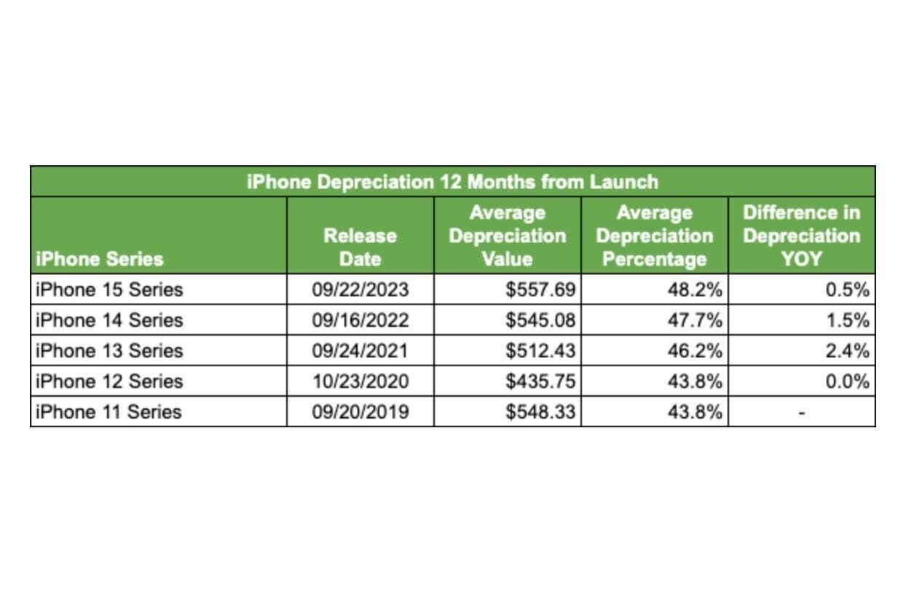The image size is (906, 602).
Task: Select the 48.2% percentage cell
Action: [655, 290]
